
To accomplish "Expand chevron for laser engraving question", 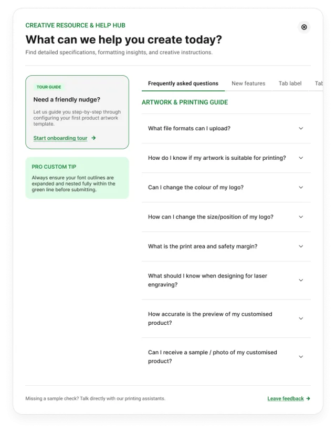I will (301, 280).
